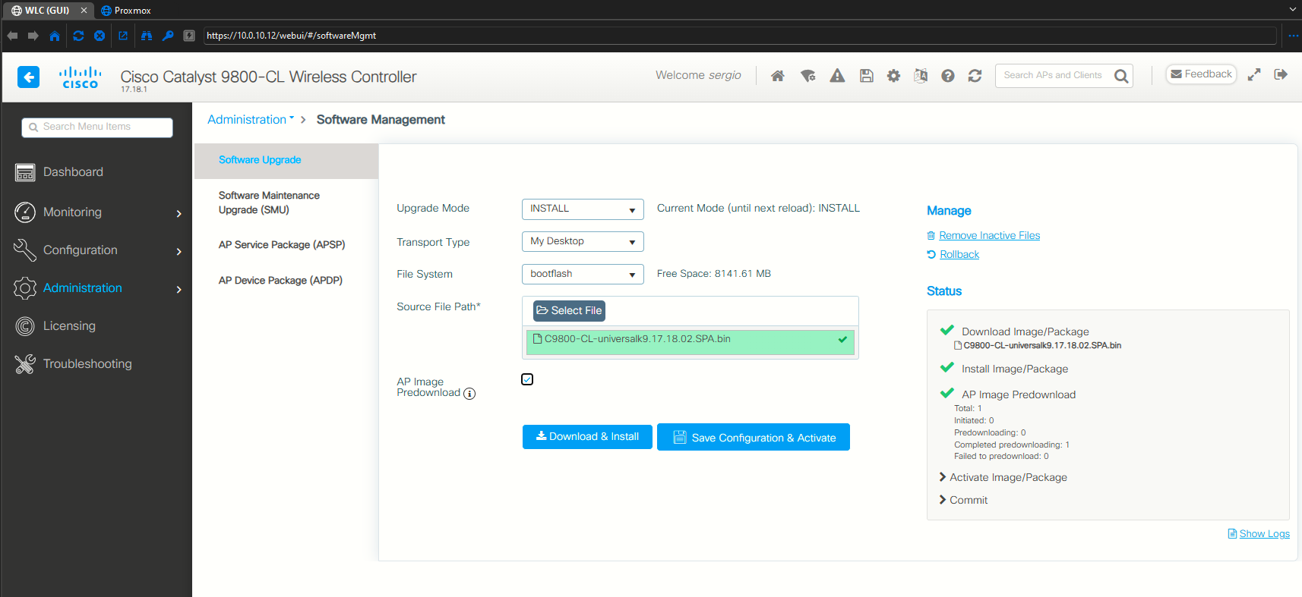The height and width of the screenshot is (597, 1302).
Task: Expand the Administration menu arrow
Action: tap(179, 290)
